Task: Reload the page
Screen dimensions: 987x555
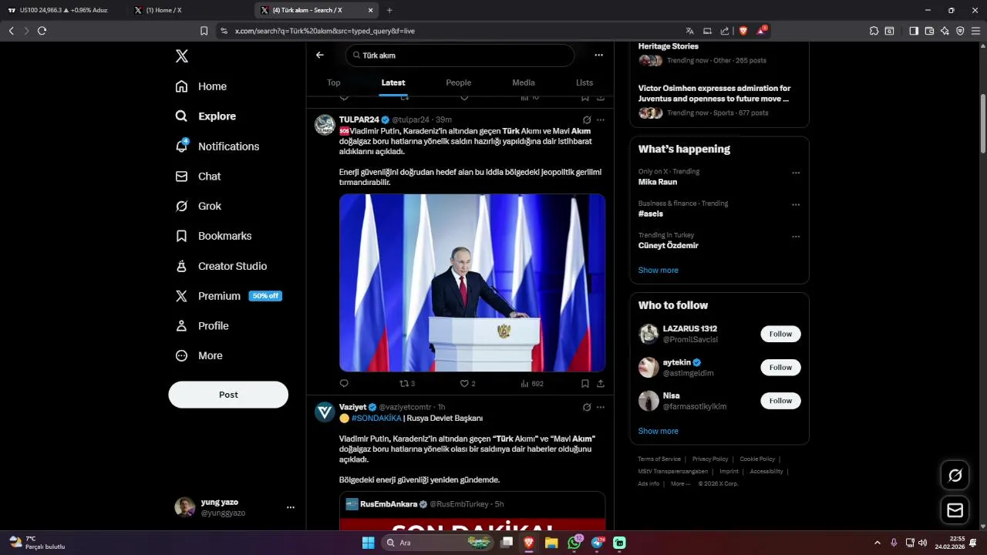Action: pyautogui.click(x=42, y=31)
